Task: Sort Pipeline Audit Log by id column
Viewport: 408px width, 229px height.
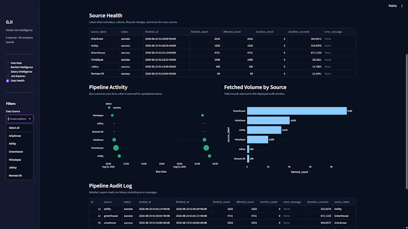Action: click(95, 202)
